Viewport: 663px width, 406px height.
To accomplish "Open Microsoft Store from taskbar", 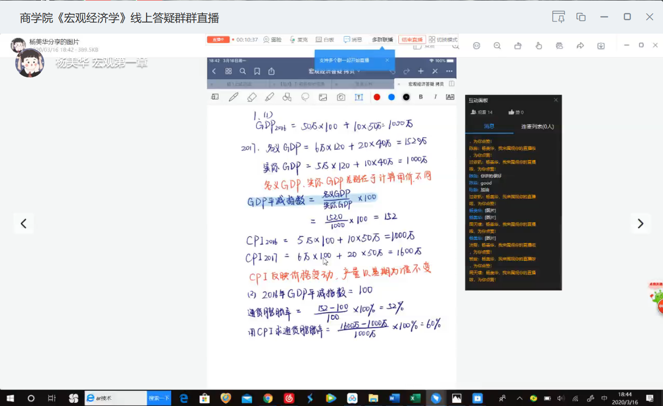I will pyautogui.click(x=204, y=398).
